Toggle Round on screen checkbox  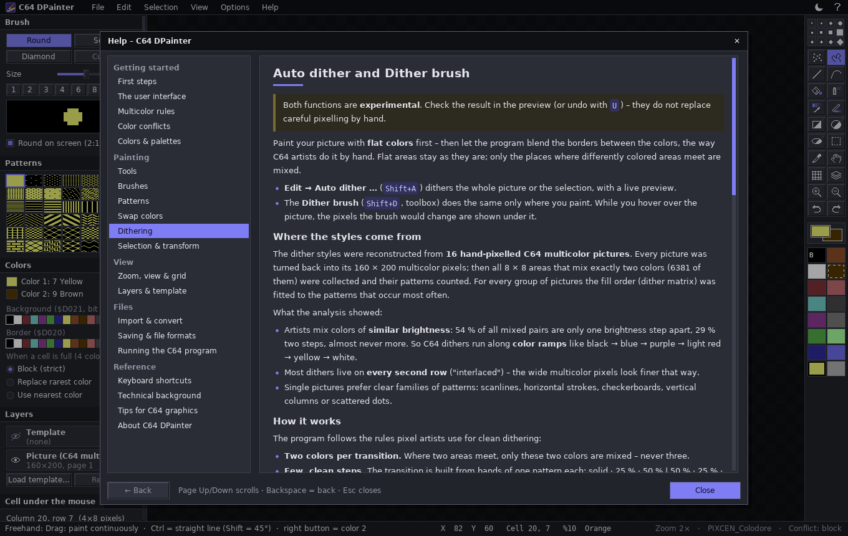(x=10, y=143)
